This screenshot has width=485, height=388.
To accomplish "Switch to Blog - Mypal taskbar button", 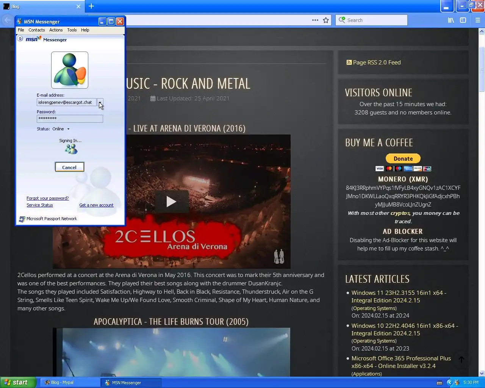I will tap(70, 383).
